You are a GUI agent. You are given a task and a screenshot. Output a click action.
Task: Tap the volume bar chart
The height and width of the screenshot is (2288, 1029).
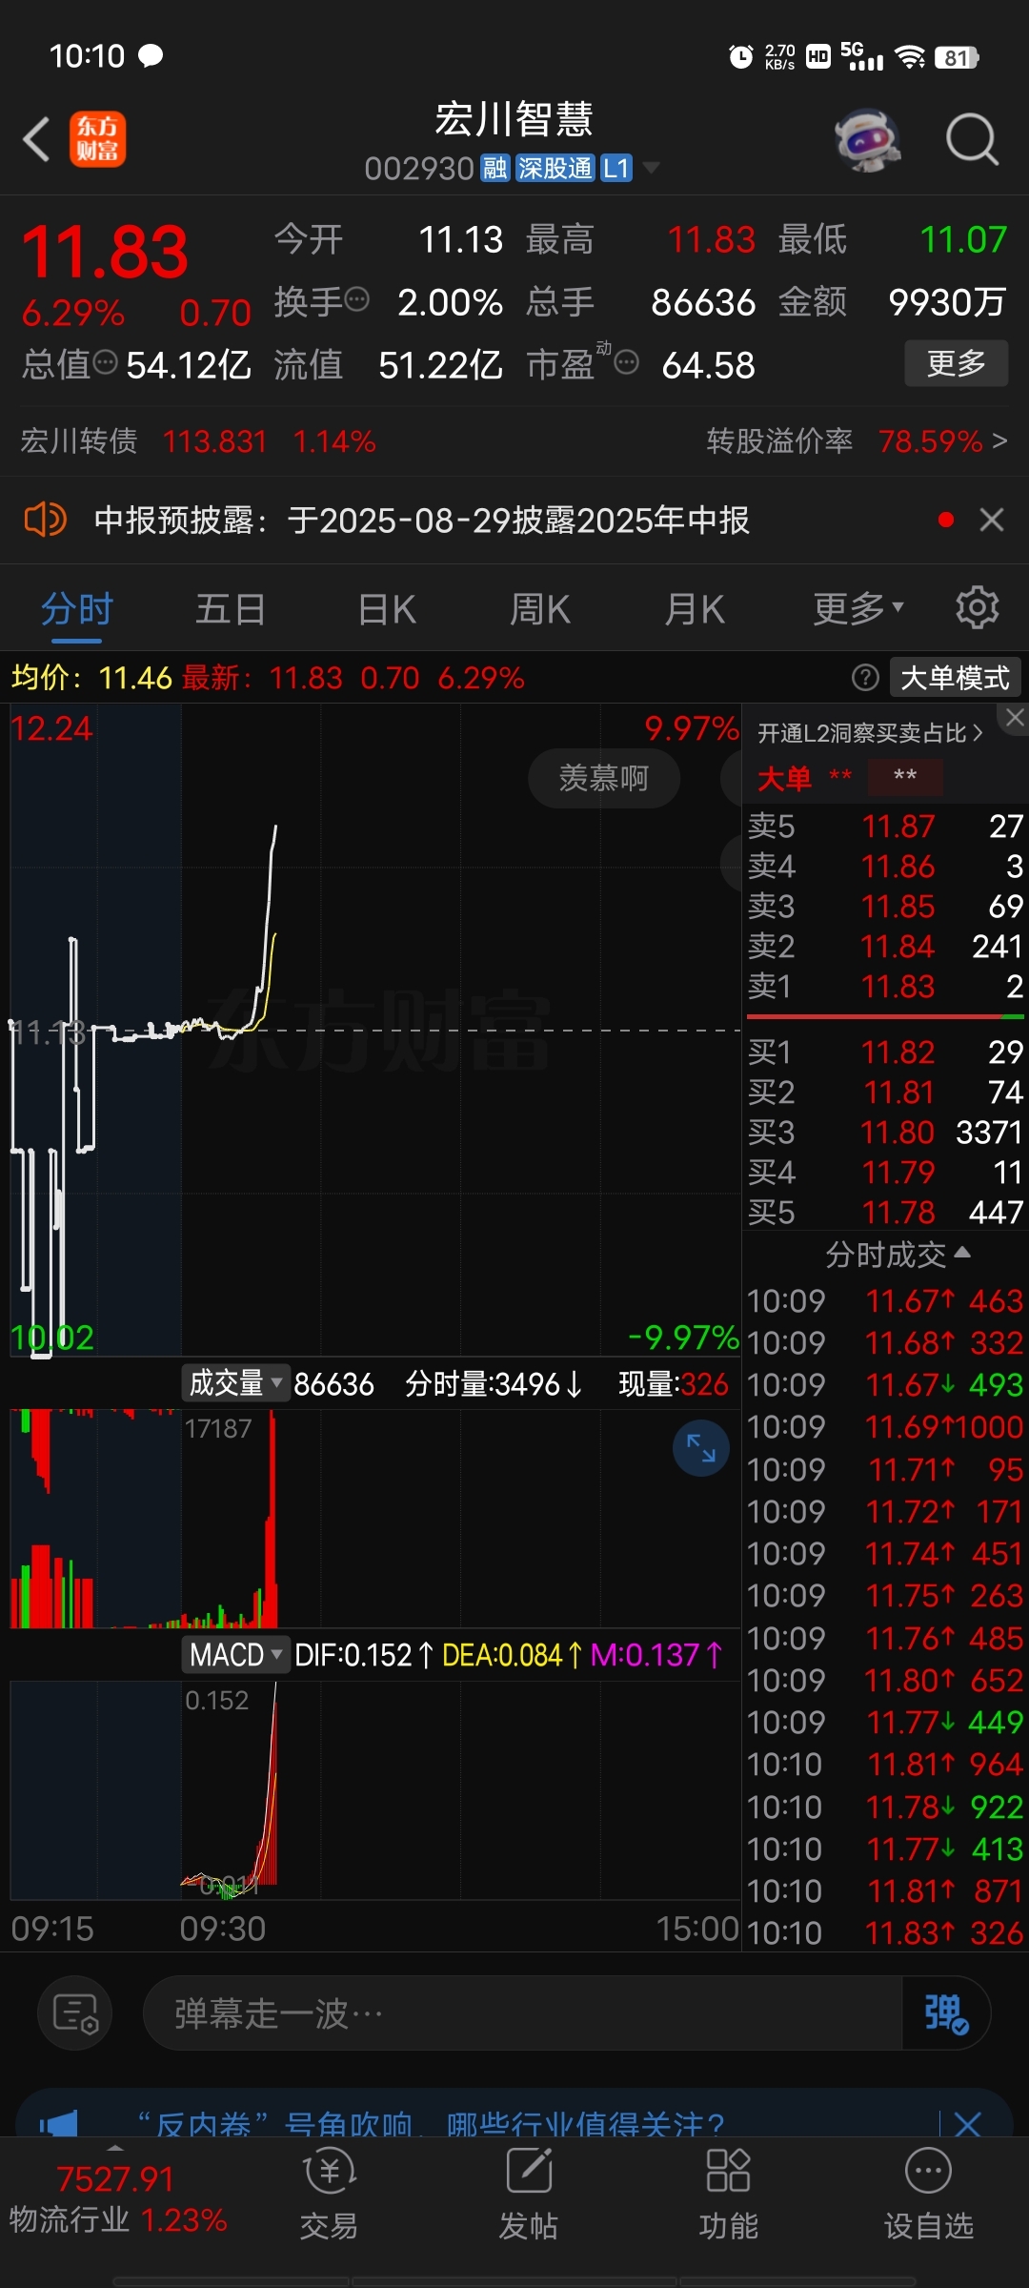coord(375,1519)
